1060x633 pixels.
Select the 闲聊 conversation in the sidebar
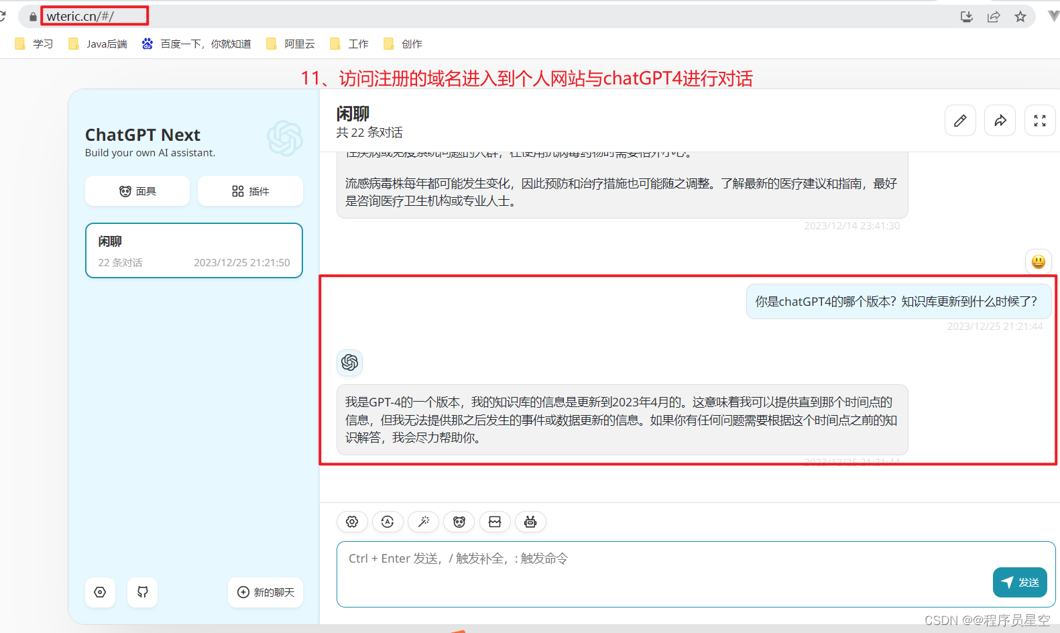pyautogui.click(x=194, y=250)
